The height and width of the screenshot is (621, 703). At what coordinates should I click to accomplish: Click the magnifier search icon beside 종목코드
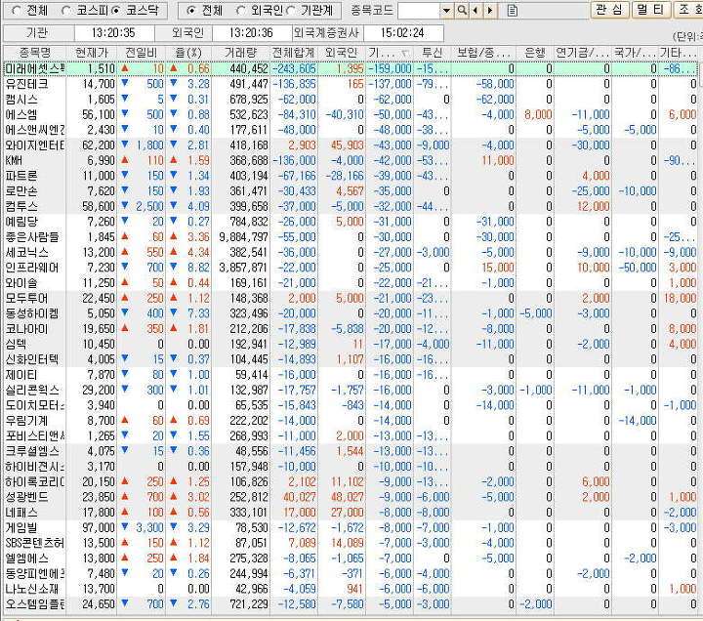coord(461,10)
